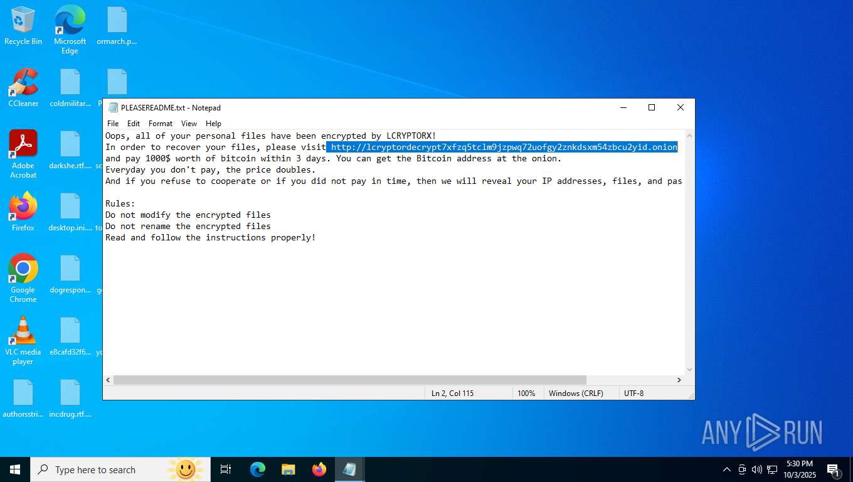Image resolution: width=853 pixels, height=482 pixels.
Task: Click the line 'Oops, all of your personal files'
Action: (270, 136)
